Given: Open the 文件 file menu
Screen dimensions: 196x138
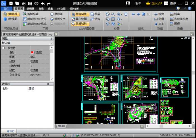Looking at the screenshot, I should point(6,9).
